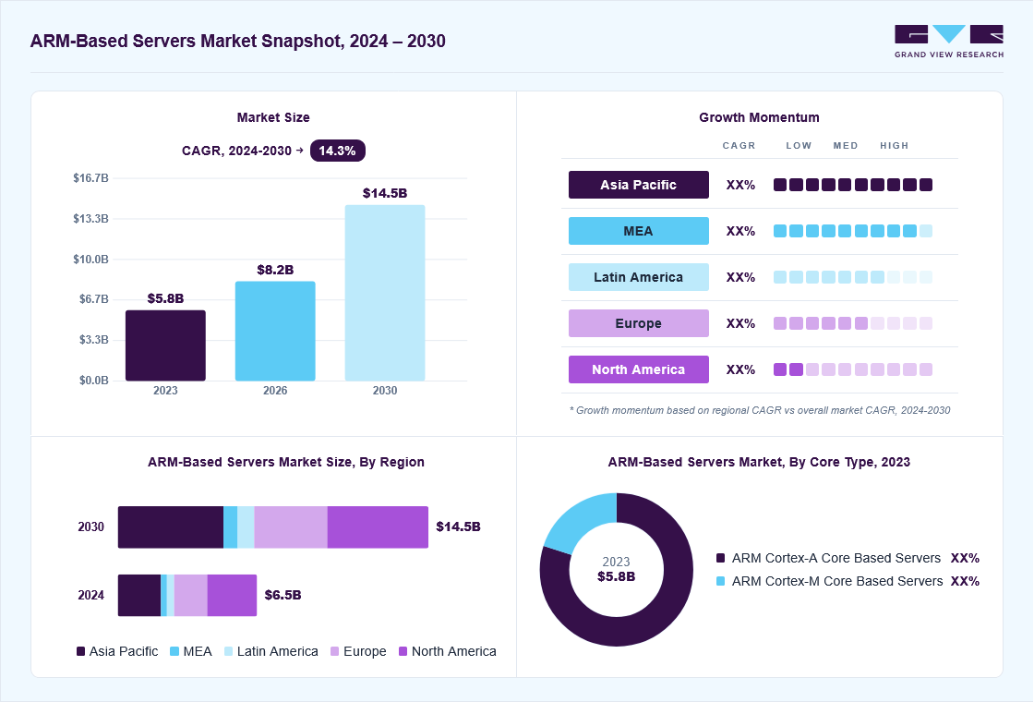Click the North America momentum indicator squares
Viewport: 1034px width, 702px height.
pos(853,369)
